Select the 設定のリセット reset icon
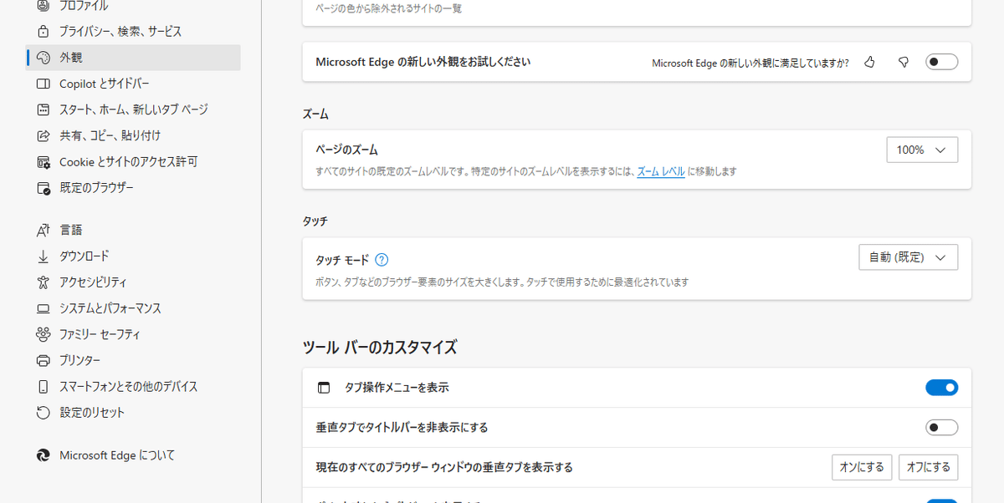This screenshot has height=503, width=1004. click(x=44, y=412)
